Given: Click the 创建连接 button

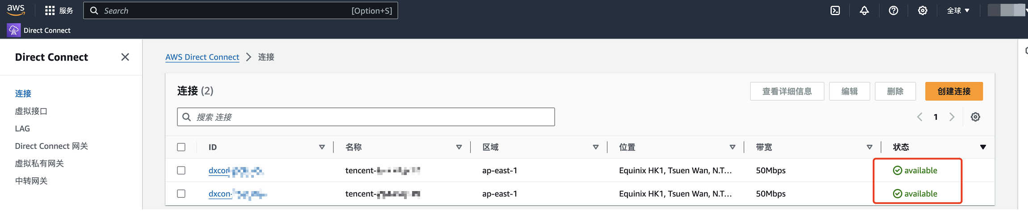Looking at the screenshot, I should (x=953, y=91).
